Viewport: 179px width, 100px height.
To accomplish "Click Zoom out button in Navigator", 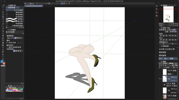I will pyautogui.click(x=170, y=24).
